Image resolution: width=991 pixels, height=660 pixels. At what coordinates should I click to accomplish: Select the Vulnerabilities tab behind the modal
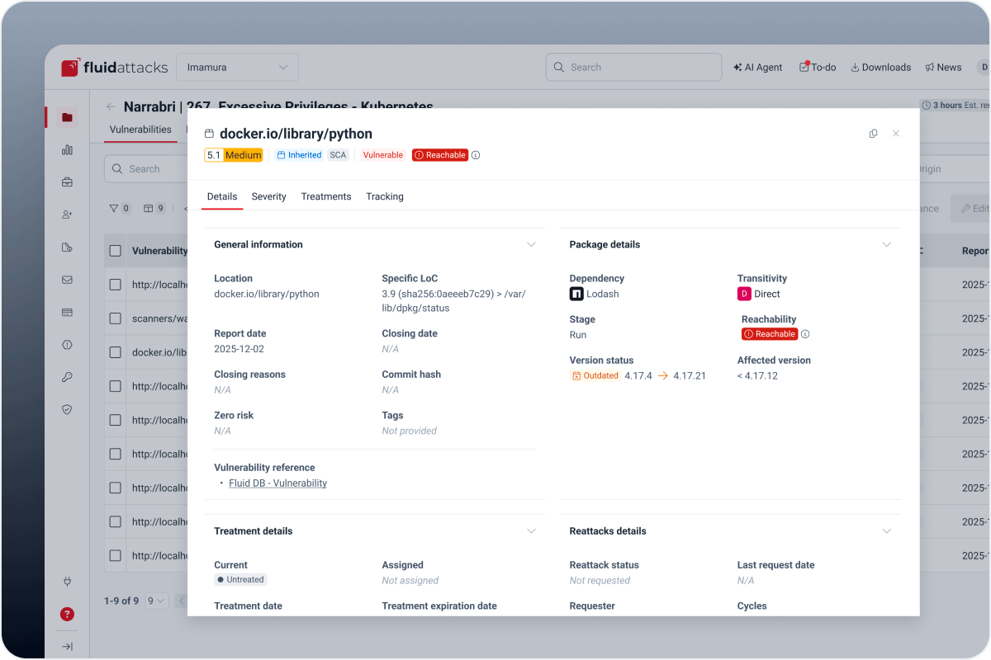click(140, 130)
